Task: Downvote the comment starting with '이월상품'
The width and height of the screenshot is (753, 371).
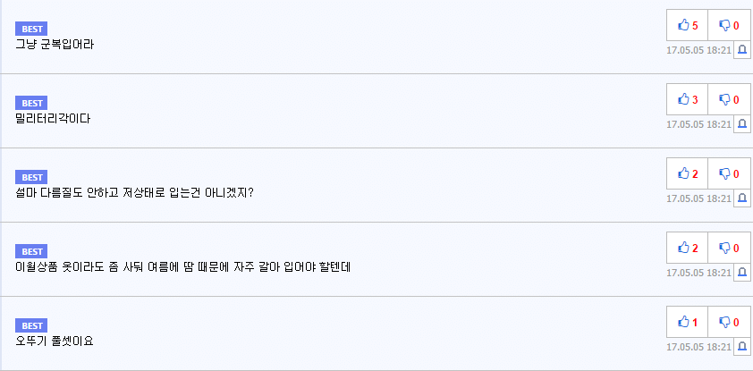Action: tap(729, 248)
